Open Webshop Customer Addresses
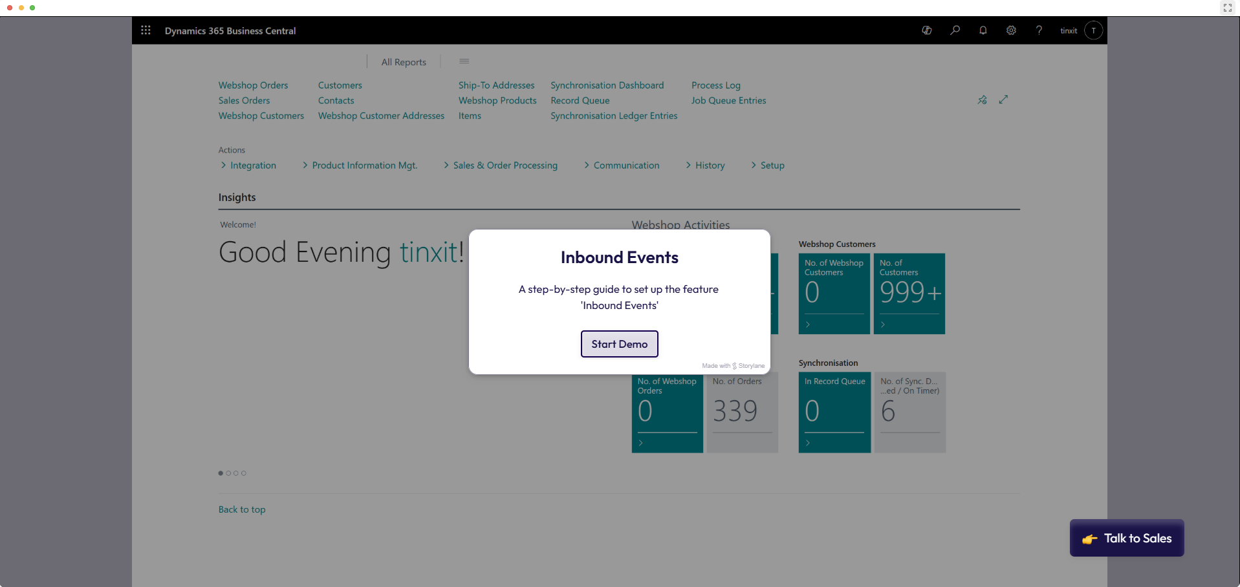The image size is (1240, 587). click(381, 116)
